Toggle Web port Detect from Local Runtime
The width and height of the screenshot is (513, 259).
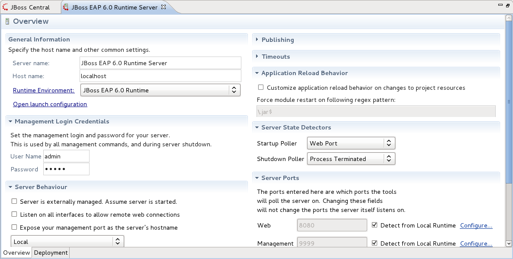point(375,225)
